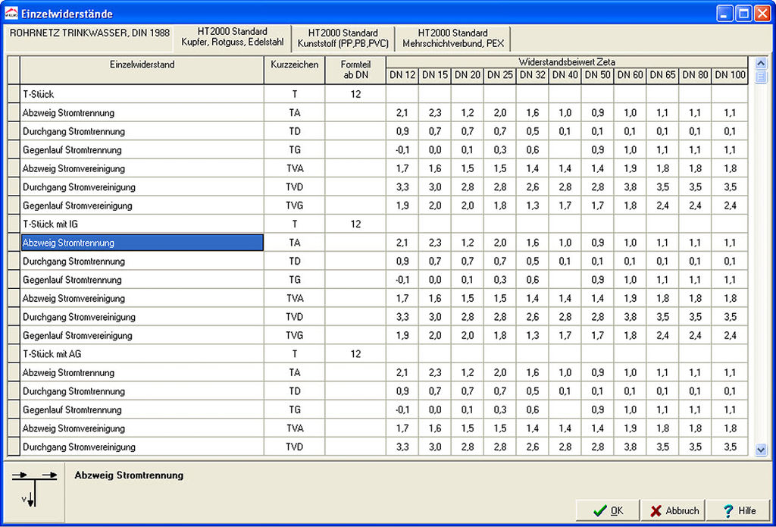Image resolution: width=776 pixels, height=527 pixels.
Task: Click 1,9 in Abzweig Stromvereinigung under T-Stück mit AG
Action: click(630, 428)
